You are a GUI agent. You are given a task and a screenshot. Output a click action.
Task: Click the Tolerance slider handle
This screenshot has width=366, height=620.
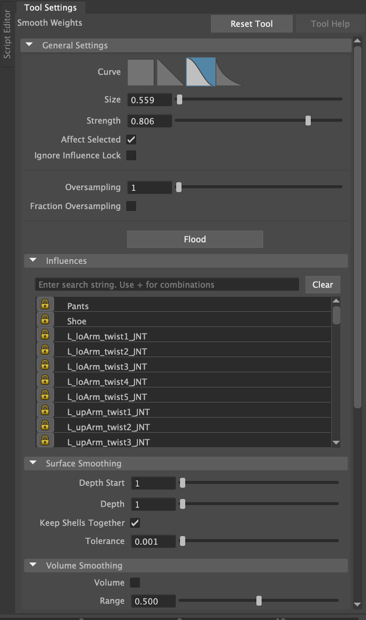coord(183,541)
